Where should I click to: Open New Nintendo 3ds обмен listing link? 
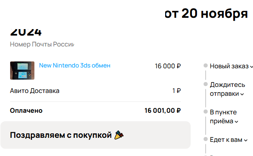(75, 65)
